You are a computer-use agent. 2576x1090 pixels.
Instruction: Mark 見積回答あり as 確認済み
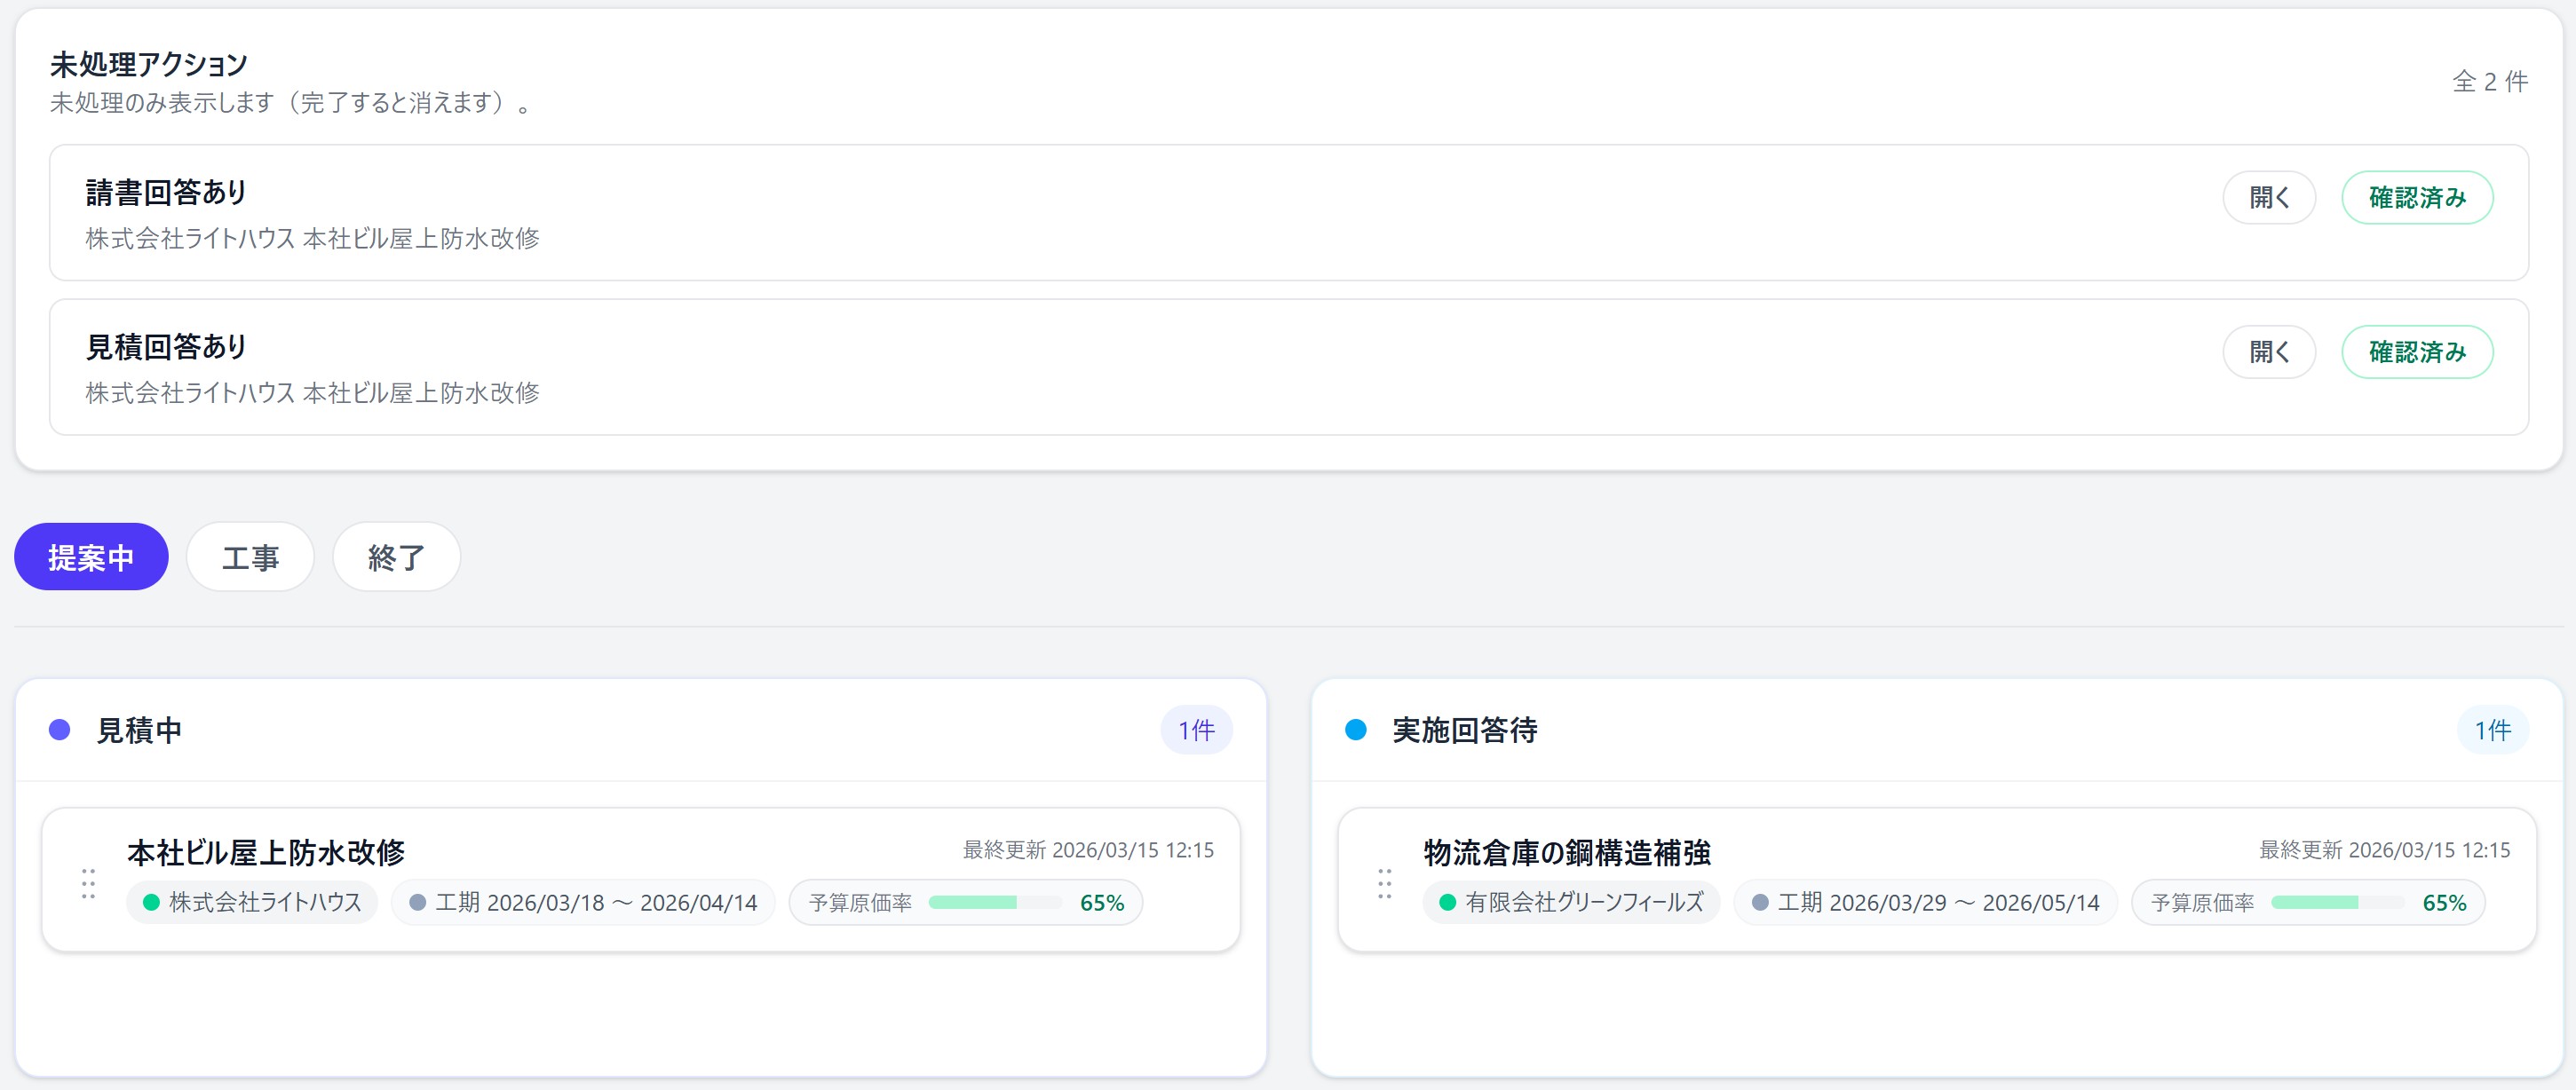pyautogui.click(x=2417, y=352)
